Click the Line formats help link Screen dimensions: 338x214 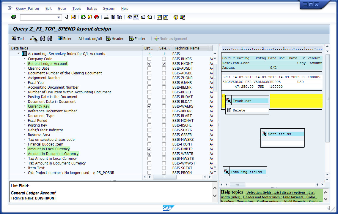coord(294,197)
